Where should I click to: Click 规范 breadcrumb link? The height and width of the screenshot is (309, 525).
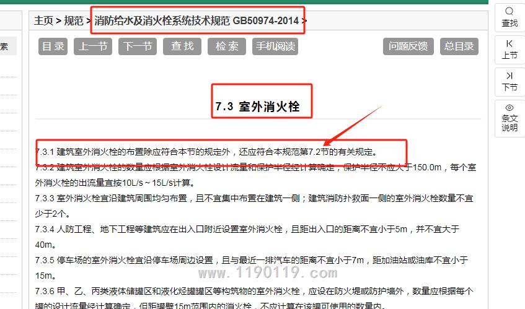click(x=74, y=21)
